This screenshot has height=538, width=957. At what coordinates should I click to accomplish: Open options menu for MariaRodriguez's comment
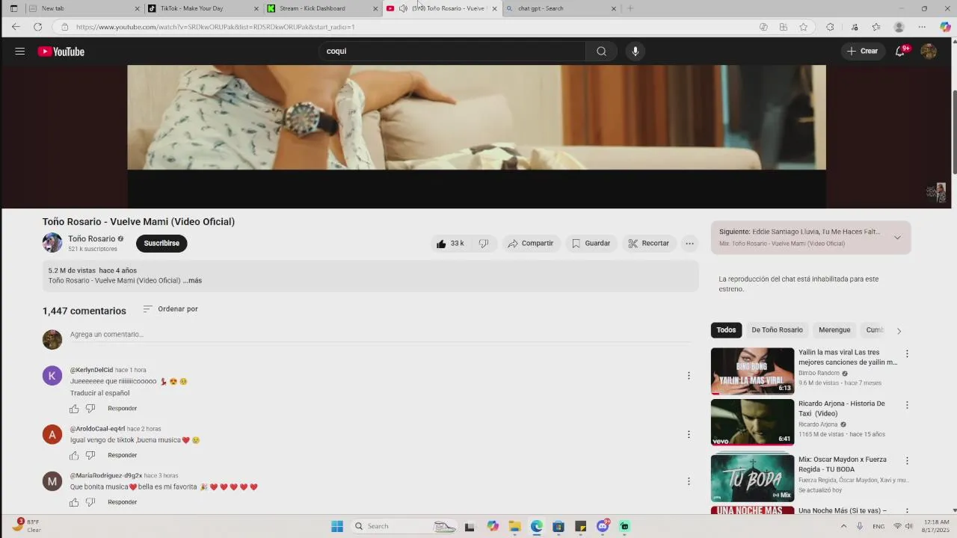tap(689, 481)
